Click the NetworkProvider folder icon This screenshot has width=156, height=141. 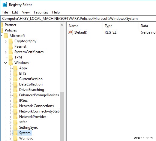coord(15,117)
